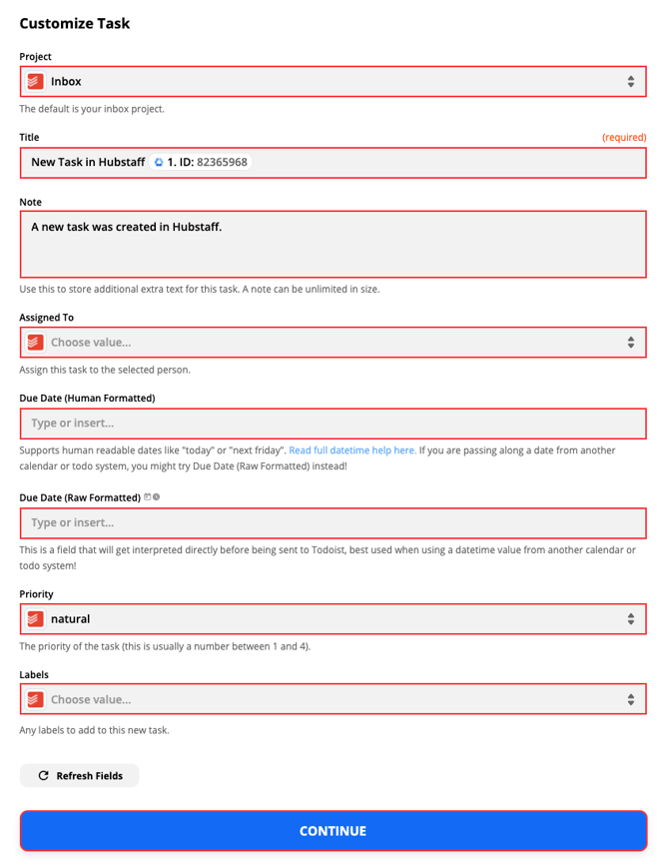Expand the Labels dropdown
669x868 pixels.
630,699
